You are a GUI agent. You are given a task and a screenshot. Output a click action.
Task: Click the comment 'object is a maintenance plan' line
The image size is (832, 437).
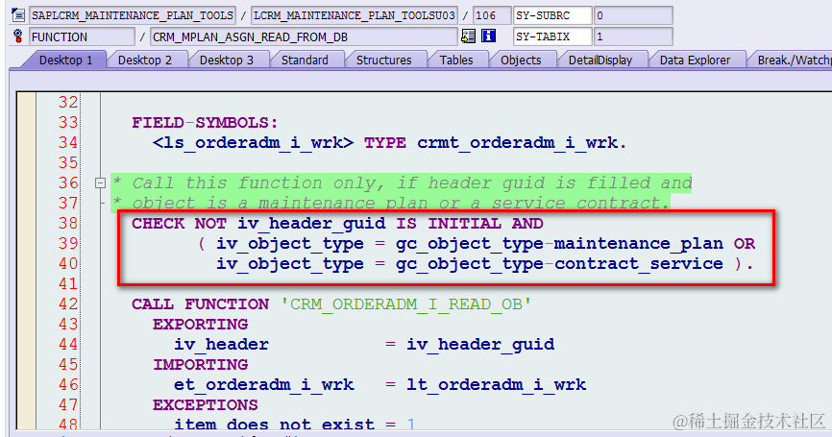coord(391,203)
